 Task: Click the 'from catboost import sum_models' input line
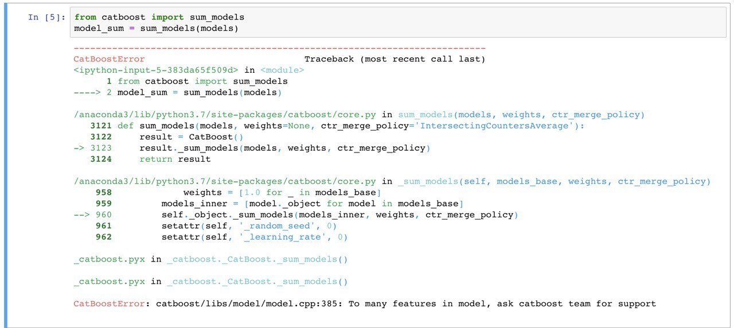(x=159, y=17)
